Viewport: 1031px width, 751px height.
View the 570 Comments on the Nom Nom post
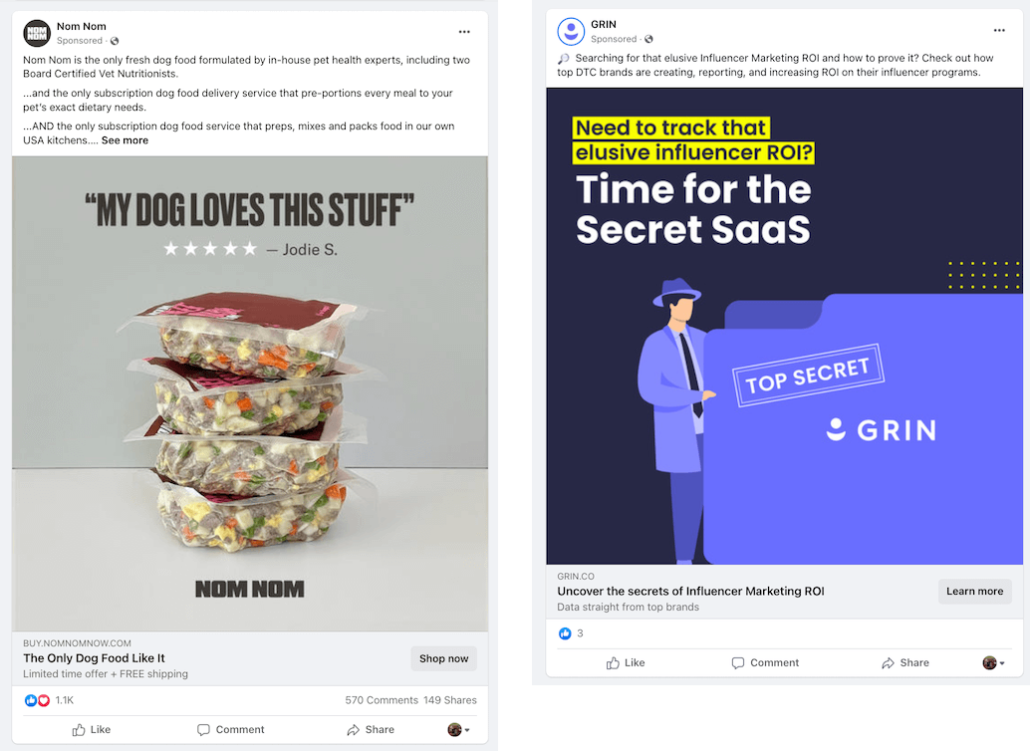point(381,700)
